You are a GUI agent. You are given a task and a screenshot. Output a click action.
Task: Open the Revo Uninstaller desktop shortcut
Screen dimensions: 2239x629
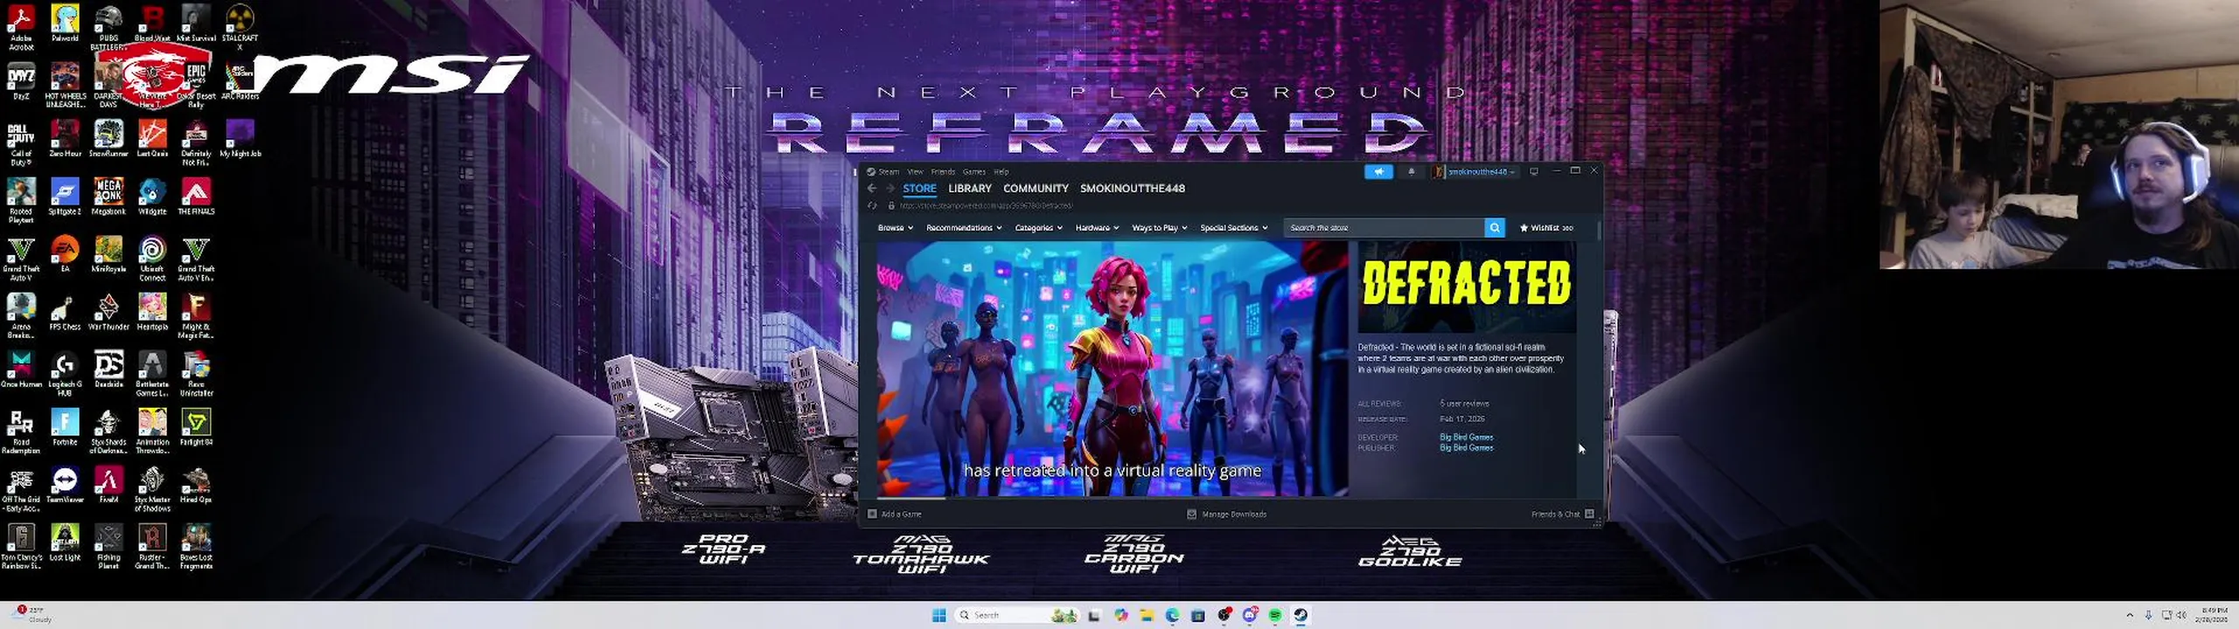click(196, 374)
